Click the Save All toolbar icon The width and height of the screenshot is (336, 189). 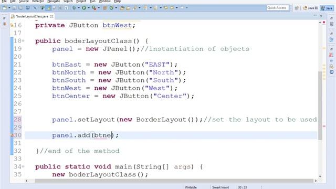click(x=20, y=8)
